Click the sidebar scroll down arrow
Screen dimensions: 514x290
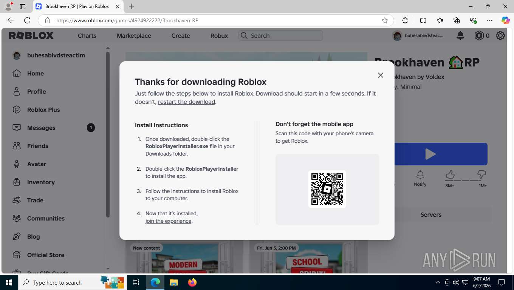point(108,268)
